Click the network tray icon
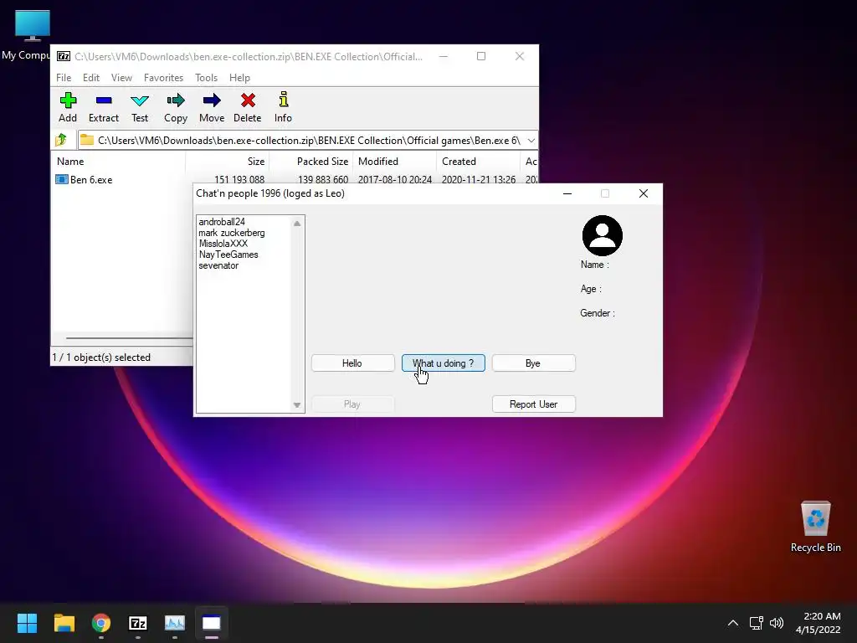 (756, 623)
